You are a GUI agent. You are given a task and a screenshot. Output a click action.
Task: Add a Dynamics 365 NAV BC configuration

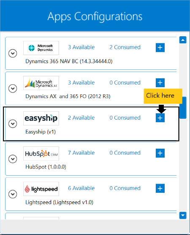click(160, 48)
